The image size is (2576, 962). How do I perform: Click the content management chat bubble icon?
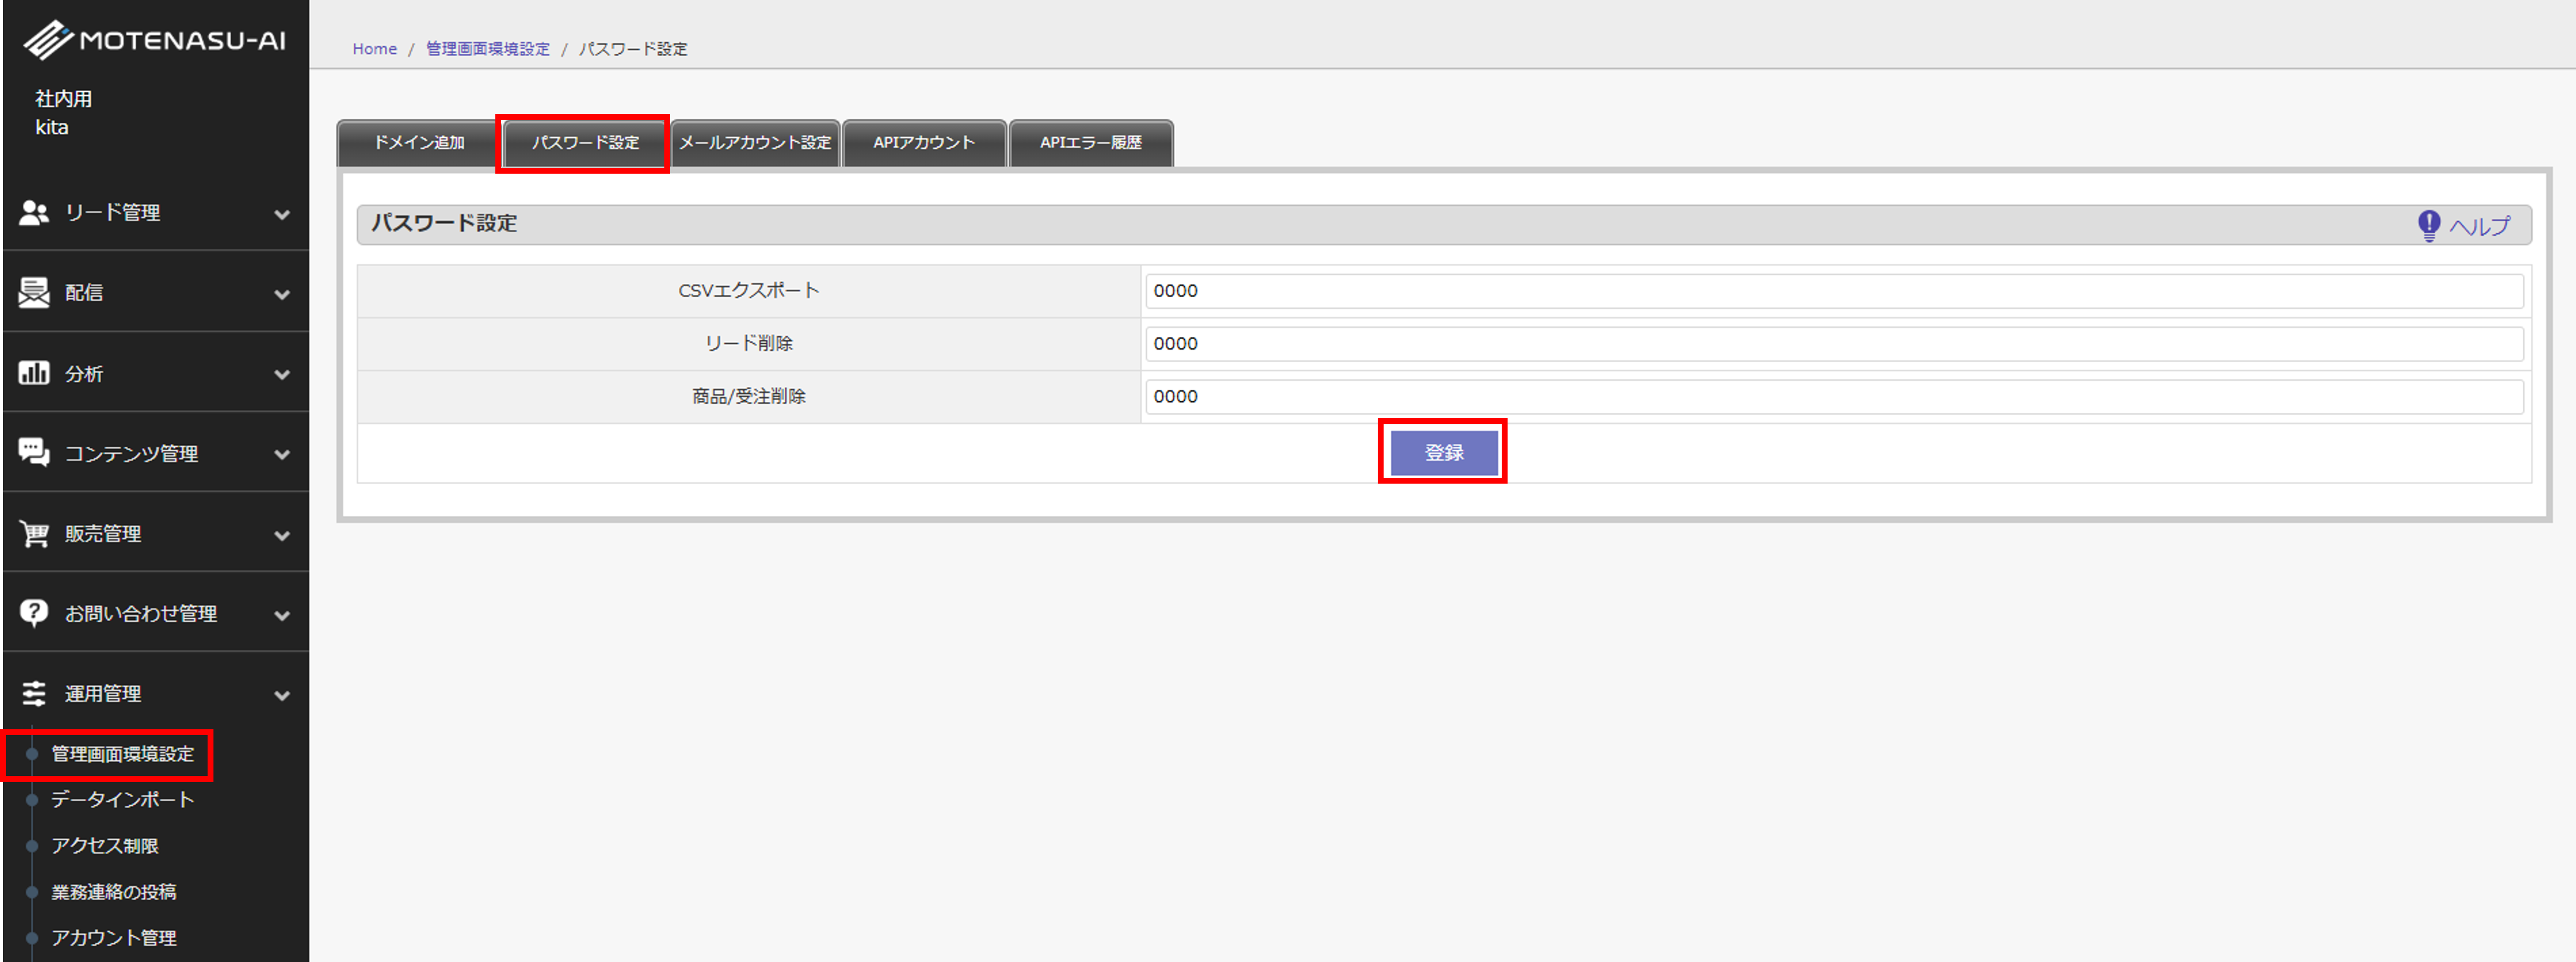tap(34, 452)
